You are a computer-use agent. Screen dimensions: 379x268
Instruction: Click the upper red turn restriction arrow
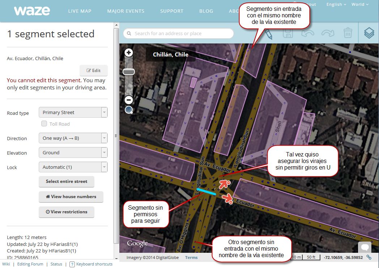pyautogui.click(x=225, y=184)
